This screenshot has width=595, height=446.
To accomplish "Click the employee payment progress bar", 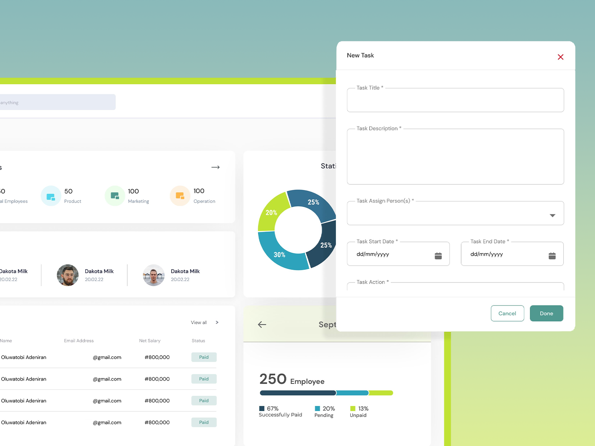I will point(326,392).
